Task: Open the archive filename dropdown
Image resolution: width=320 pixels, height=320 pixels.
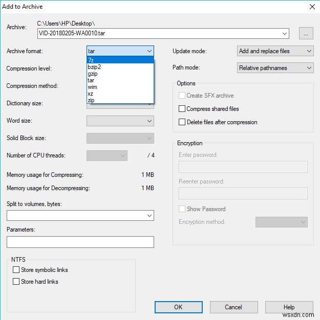Action: (x=285, y=33)
